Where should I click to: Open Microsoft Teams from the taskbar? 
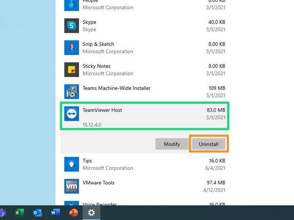[x=3, y=213]
